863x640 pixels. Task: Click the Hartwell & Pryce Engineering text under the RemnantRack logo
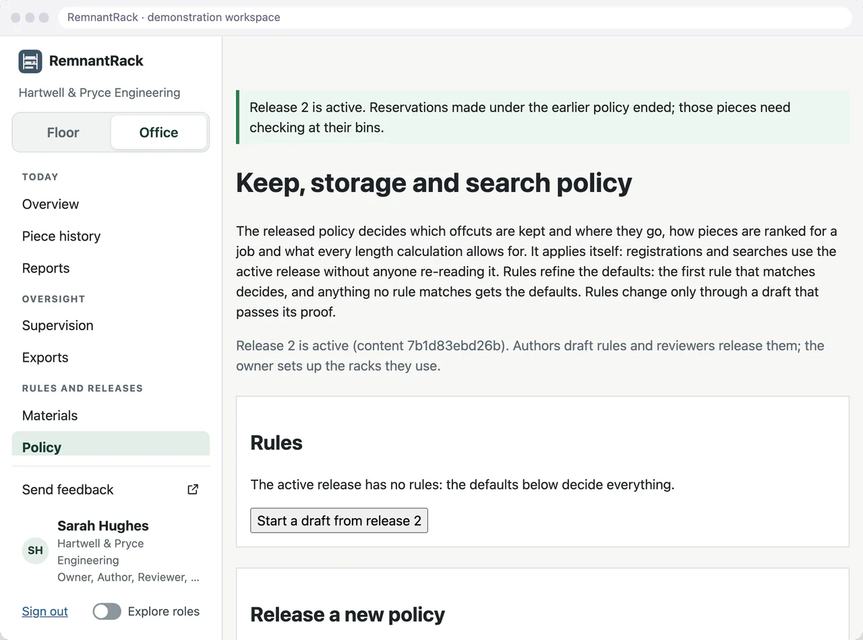pos(100,93)
